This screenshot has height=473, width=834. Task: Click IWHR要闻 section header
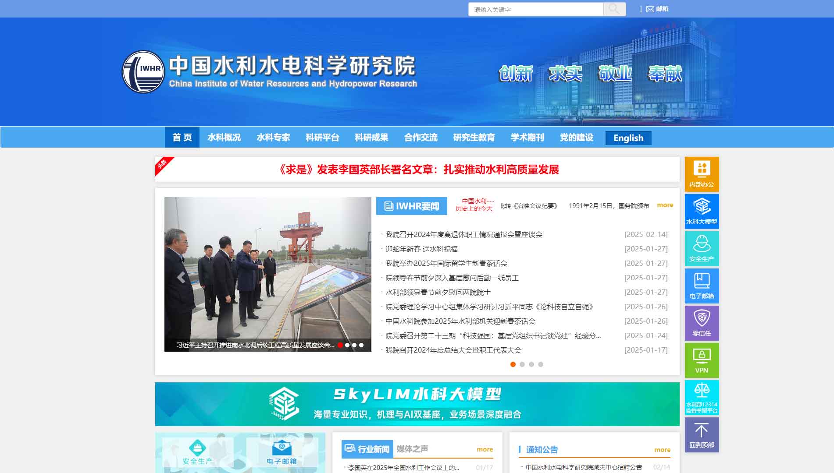tap(412, 206)
